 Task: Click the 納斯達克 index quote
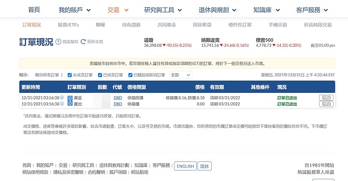[225, 43]
